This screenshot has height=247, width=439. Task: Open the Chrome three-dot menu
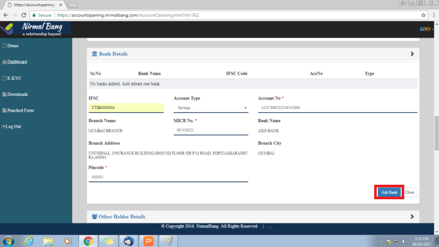tap(433, 15)
